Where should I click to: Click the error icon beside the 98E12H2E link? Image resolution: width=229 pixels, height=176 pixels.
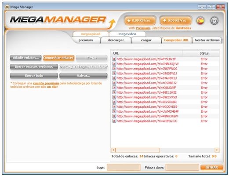[114, 92]
